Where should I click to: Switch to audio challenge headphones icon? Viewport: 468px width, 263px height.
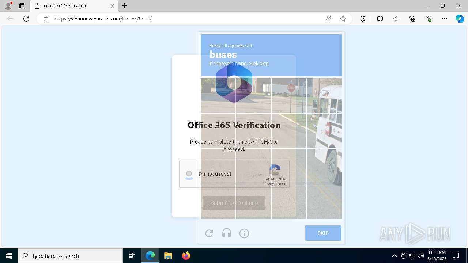[x=227, y=233]
